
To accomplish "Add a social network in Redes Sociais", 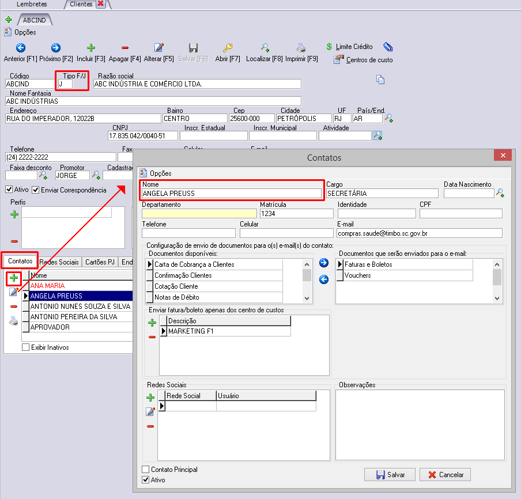I will (150, 398).
